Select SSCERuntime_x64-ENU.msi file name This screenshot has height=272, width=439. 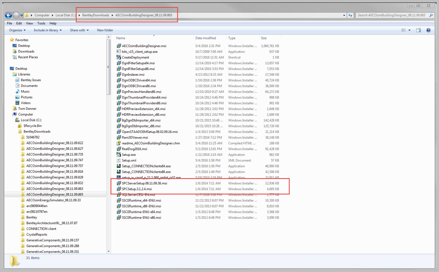(141, 200)
